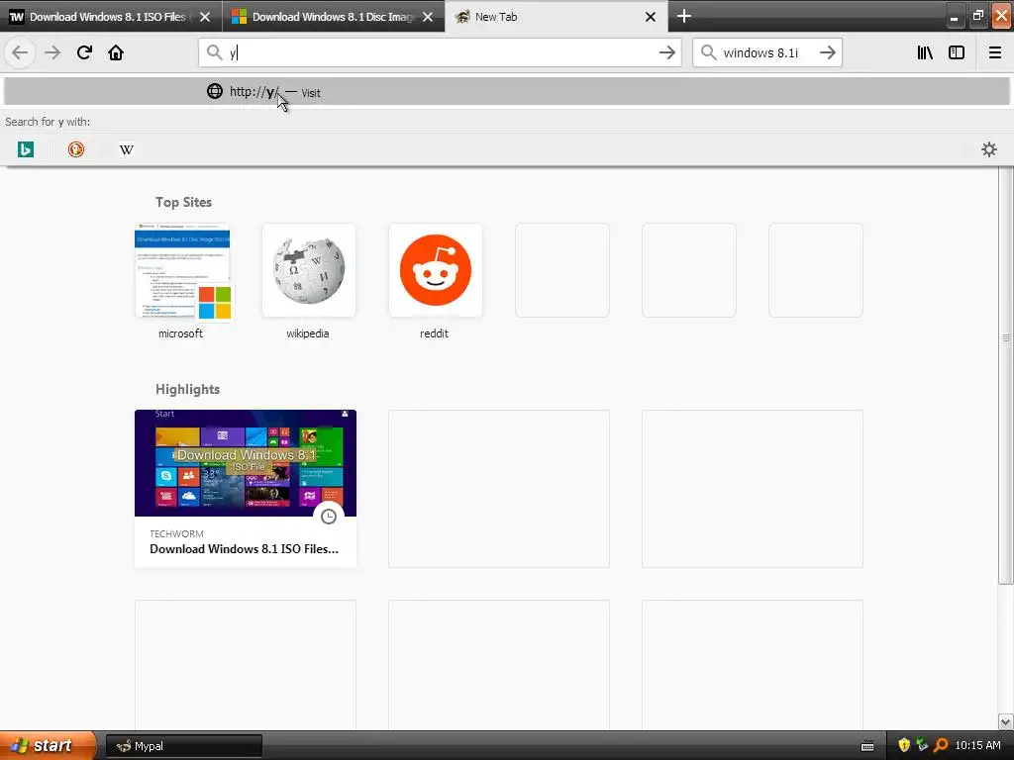Click the 'wikipedia' label under top sites

click(x=308, y=333)
